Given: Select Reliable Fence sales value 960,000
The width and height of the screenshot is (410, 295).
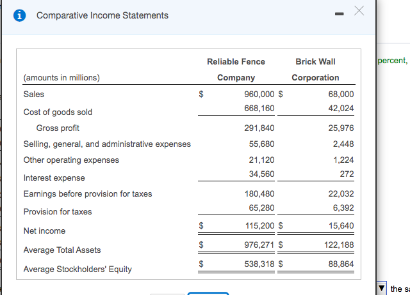Looking at the screenshot, I should 259,94.
